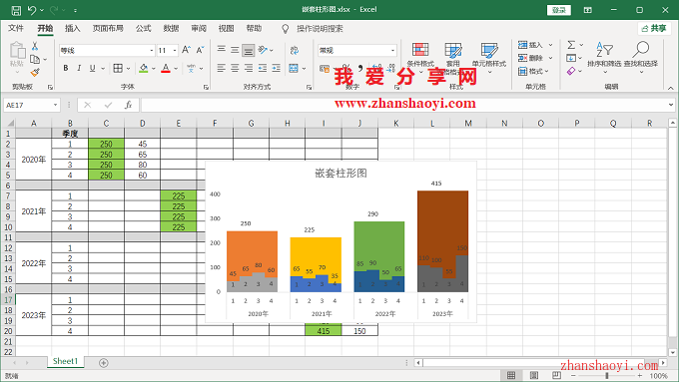
Task: Click Increase Indent icon
Action: (x=276, y=68)
